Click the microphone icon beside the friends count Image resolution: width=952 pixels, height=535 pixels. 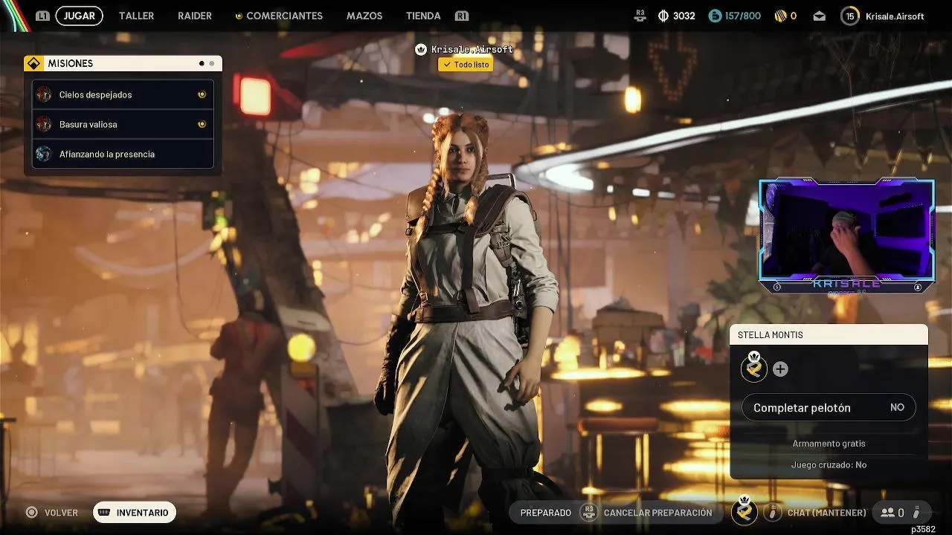pyautogui.click(x=917, y=512)
